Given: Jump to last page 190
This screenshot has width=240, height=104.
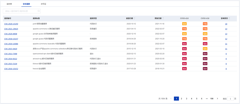Looking at the screenshot, I should click(x=212, y=99).
